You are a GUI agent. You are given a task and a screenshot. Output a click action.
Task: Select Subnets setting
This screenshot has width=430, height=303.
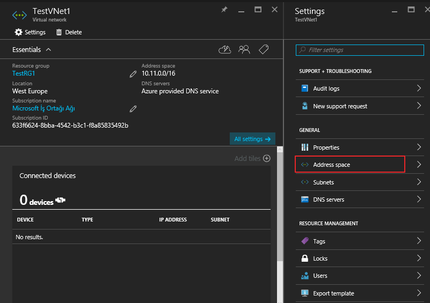coord(360,182)
